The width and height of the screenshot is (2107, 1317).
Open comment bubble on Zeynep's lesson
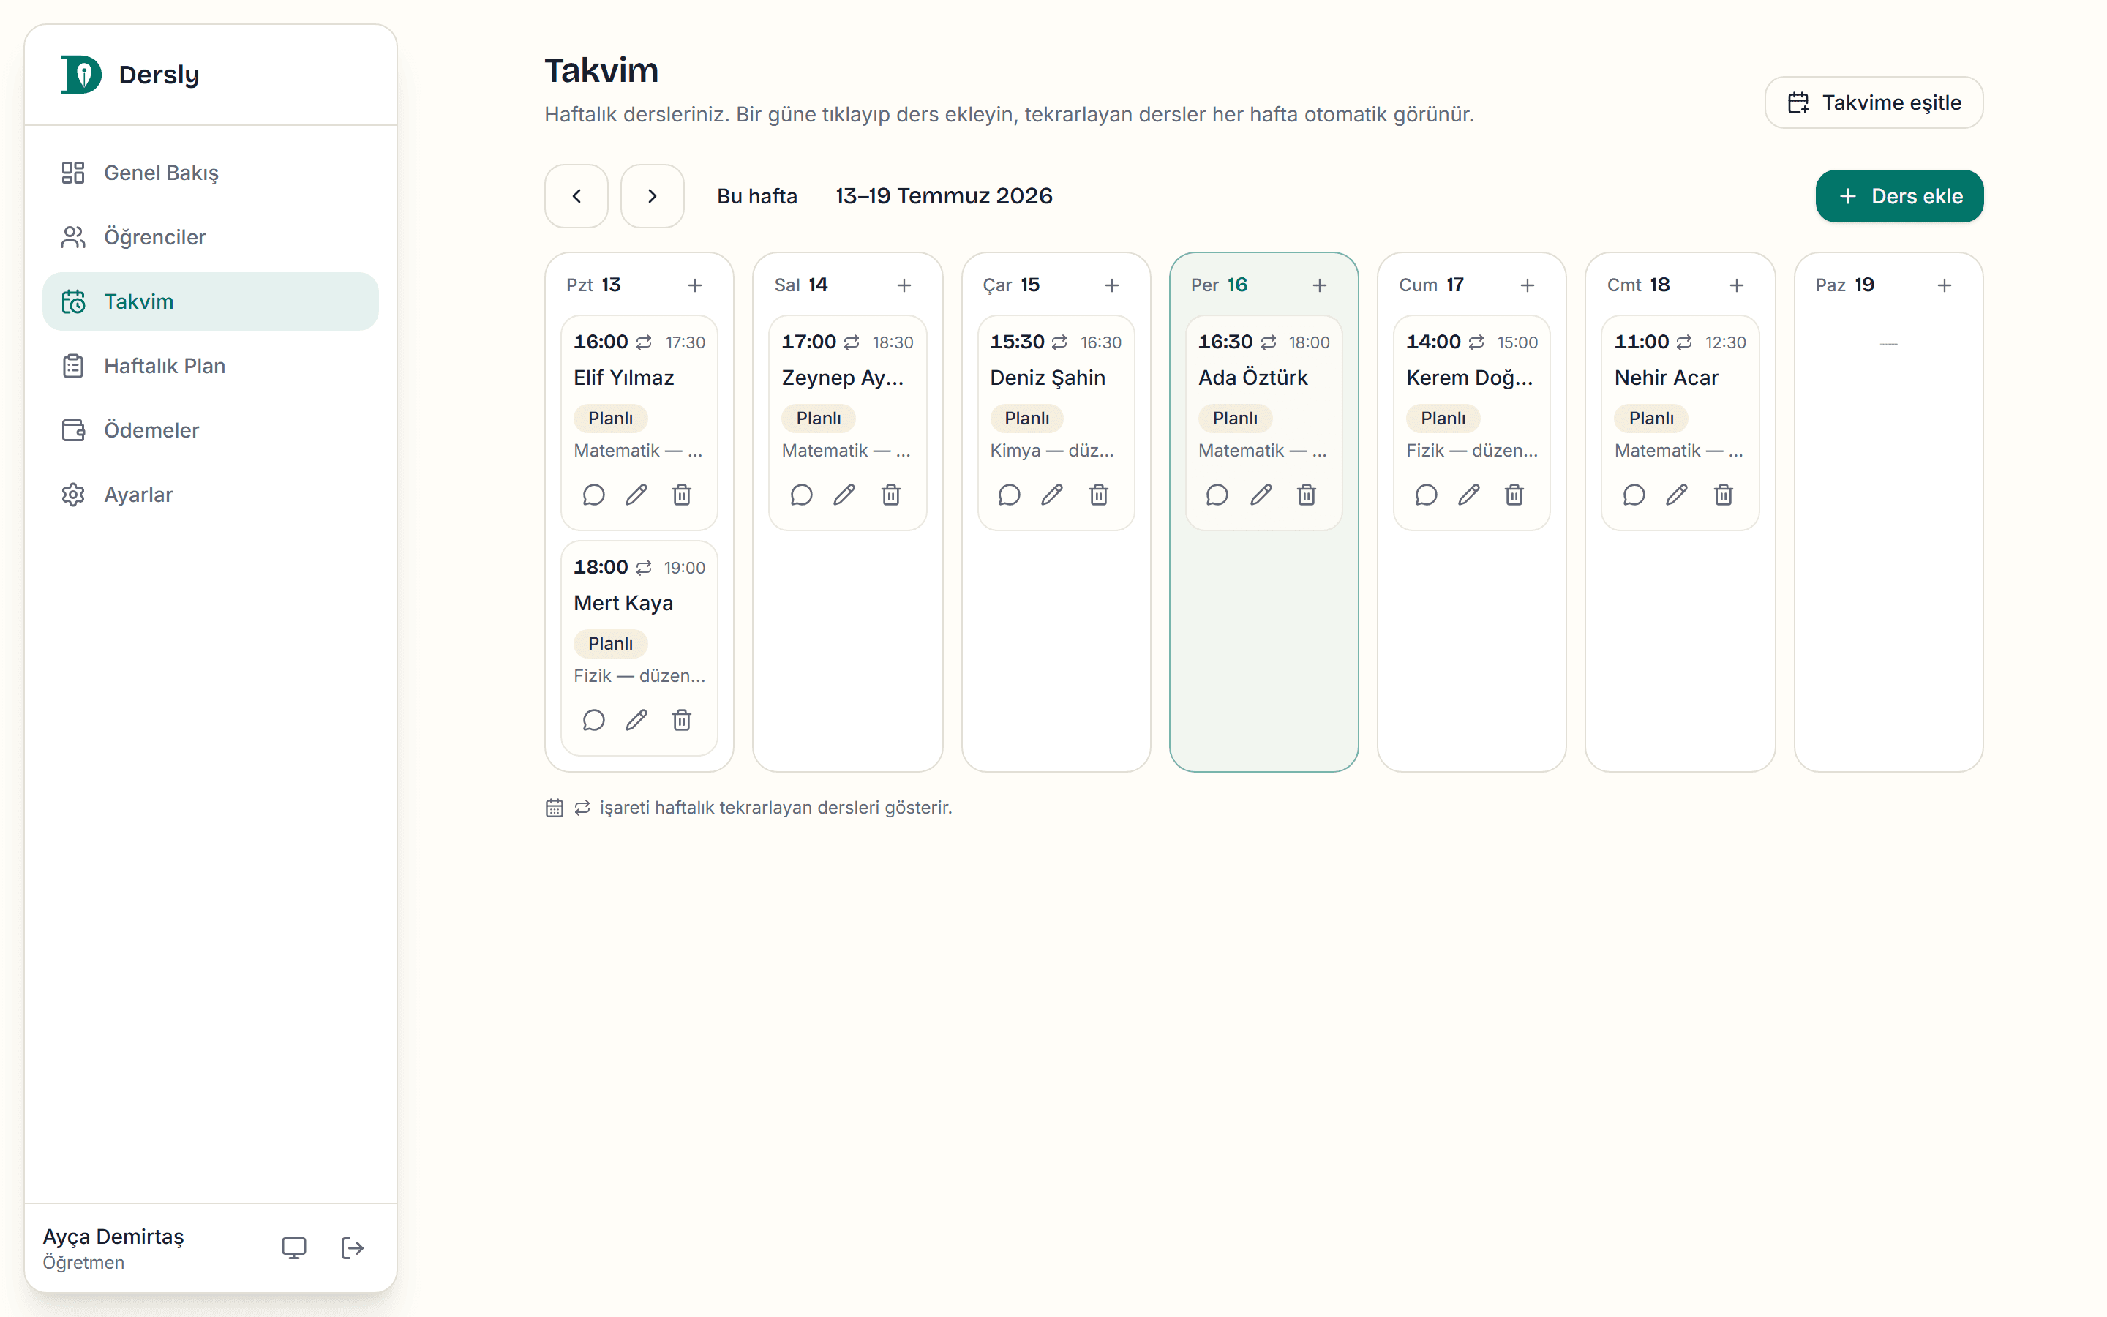[801, 495]
